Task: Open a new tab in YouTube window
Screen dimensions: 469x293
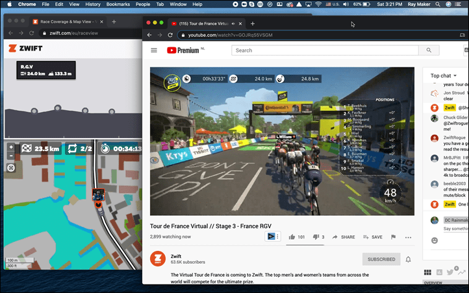Action: point(253,23)
